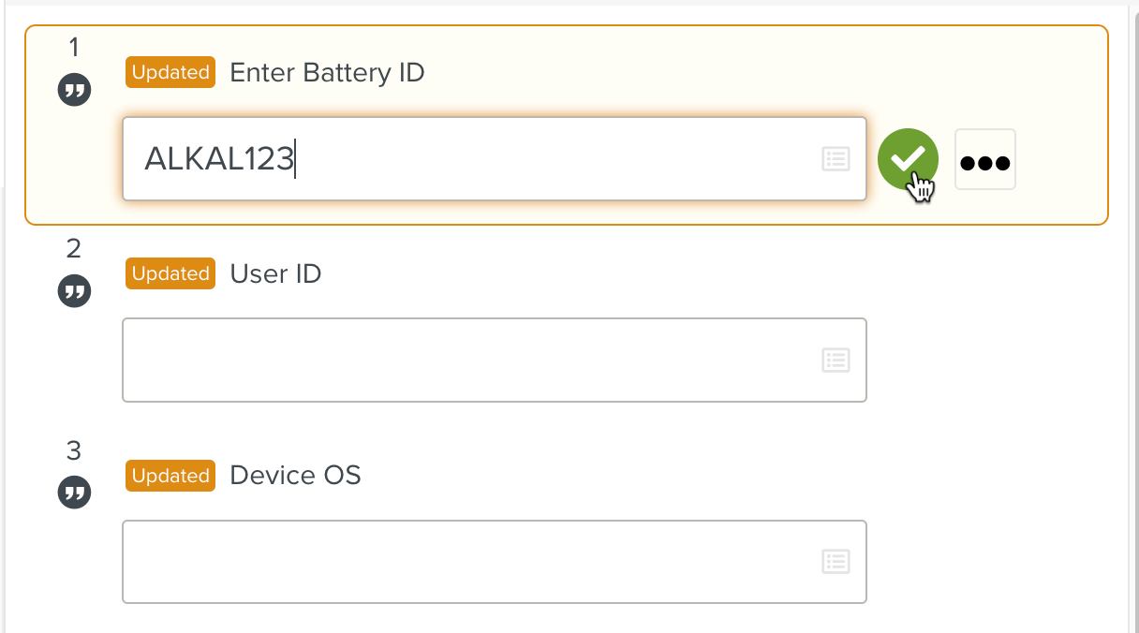Click list icon inside User ID field
This screenshot has height=633, width=1139.
[836, 360]
